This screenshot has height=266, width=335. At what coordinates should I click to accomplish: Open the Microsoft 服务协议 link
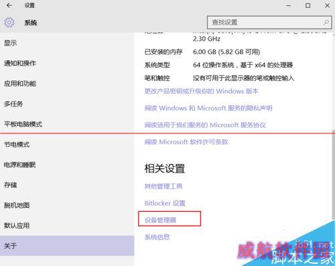pos(205,125)
